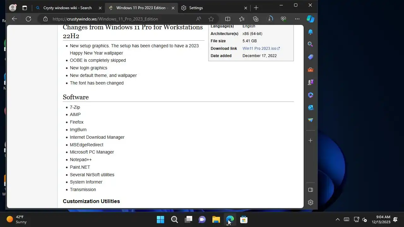Open Shopping tag in sidebar
404x227 pixels.
[311, 57]
